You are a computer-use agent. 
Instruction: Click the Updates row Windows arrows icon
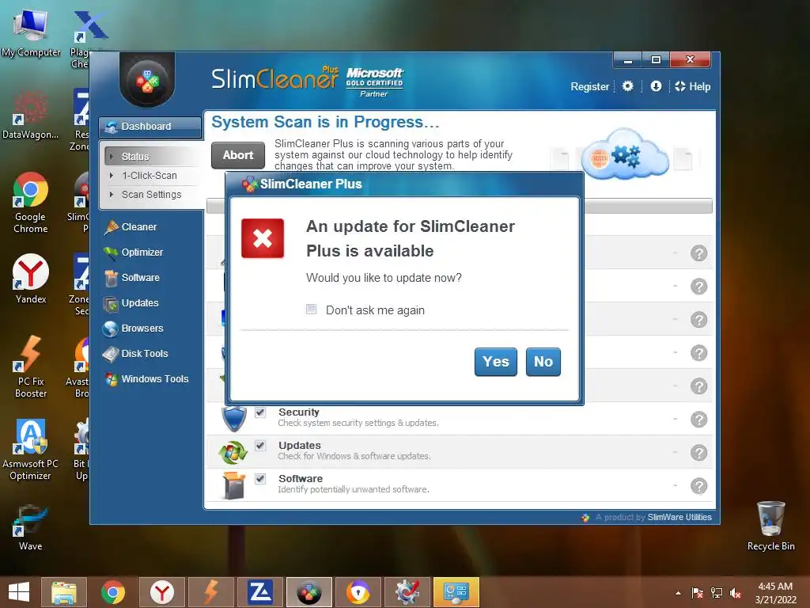coord(233,452)
